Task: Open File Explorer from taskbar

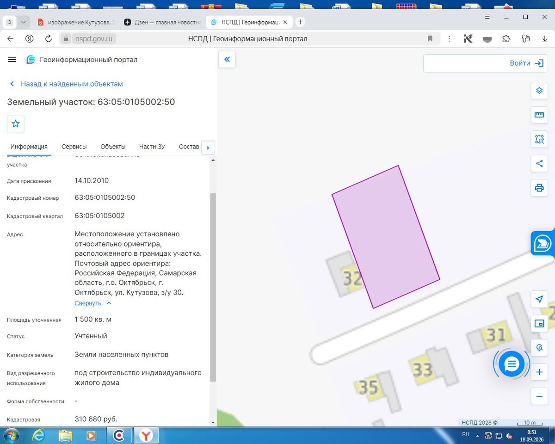Action: click(x=66, y=435)
